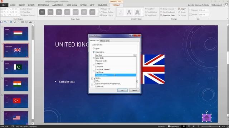229x128 pixels.
Task: Choose the third outlined WordArt style A
Action: (137, 12)
